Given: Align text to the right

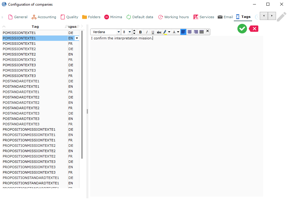Looking at the screenshot, I should pyautogui.click(x=196, y=32).
